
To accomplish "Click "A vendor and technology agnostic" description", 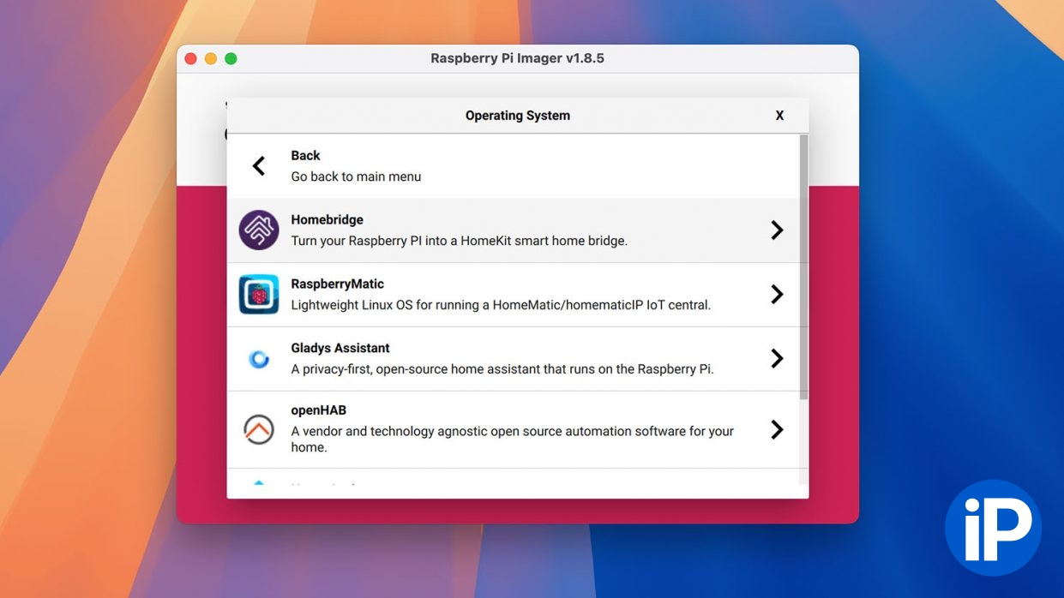I will 512,439.
